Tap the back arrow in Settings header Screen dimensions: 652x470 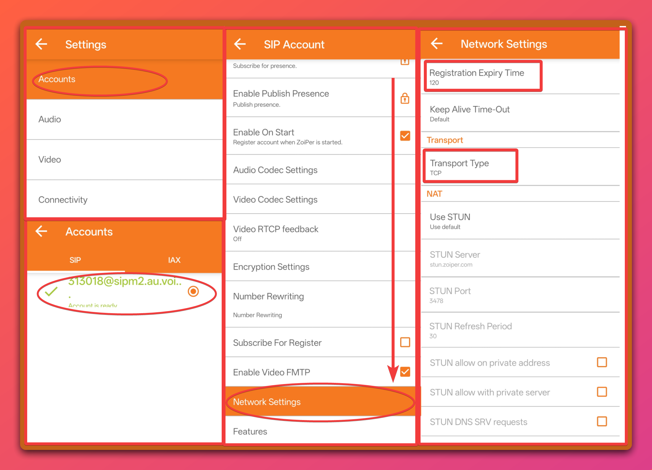[41, 44]
